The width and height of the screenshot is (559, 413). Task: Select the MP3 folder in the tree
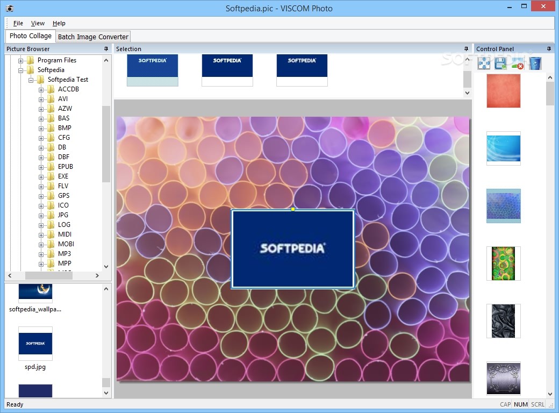point(64,253)
